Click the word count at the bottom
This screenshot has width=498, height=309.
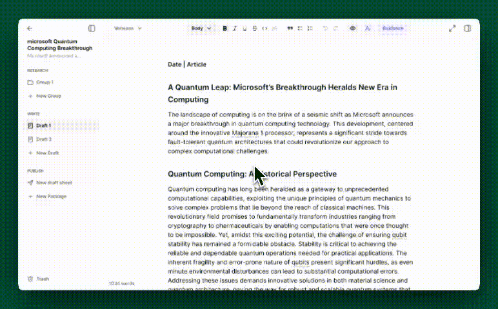tap(122, 284)
